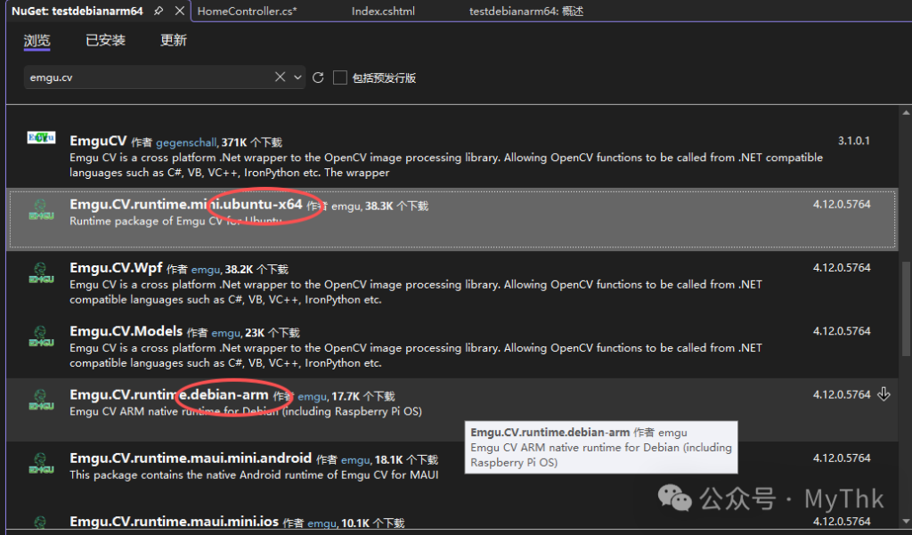912x535 pixels.
Task: Switch to 已安装 tab
Action: point(105,40)
